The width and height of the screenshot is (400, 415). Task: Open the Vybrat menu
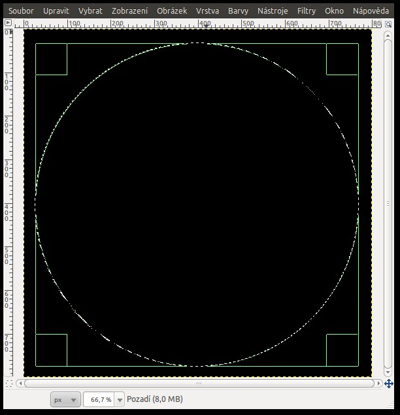coord(90,11)
